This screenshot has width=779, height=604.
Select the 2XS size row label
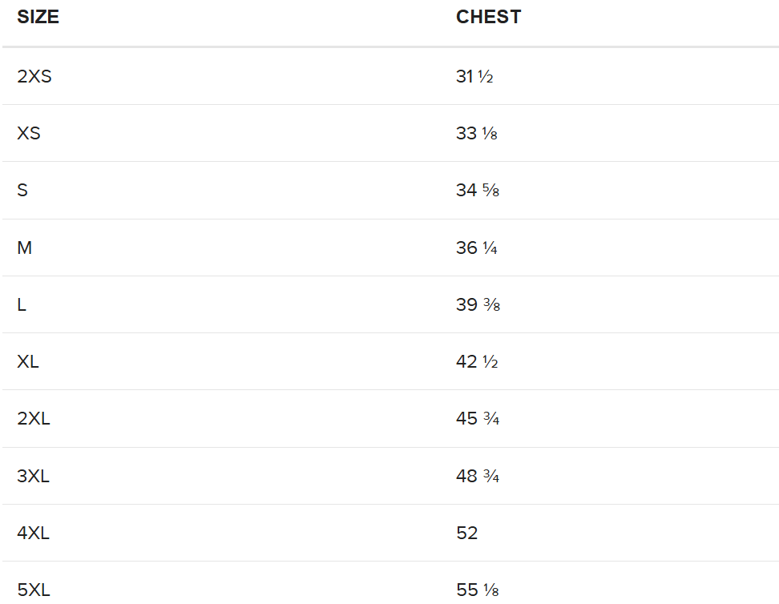34,77
